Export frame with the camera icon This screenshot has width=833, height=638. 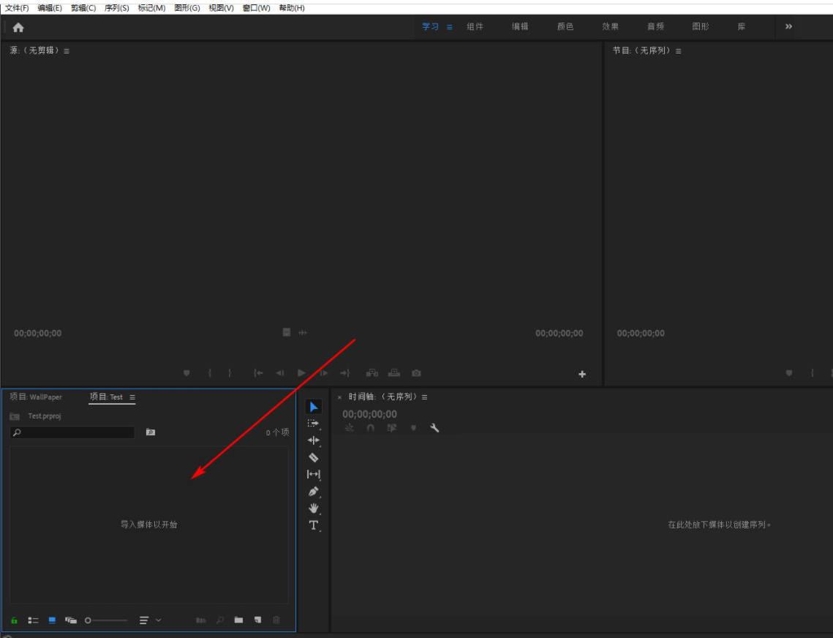(x=417, y=373)
